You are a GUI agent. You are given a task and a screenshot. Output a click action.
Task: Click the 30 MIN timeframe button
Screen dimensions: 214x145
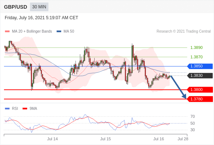click(39, 7)
